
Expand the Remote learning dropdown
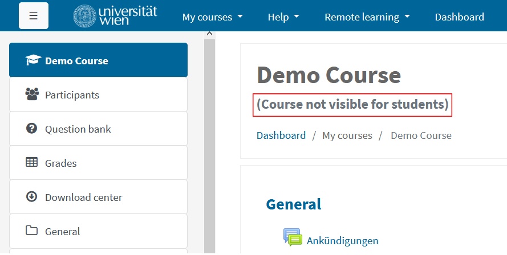tap(367, 17)
